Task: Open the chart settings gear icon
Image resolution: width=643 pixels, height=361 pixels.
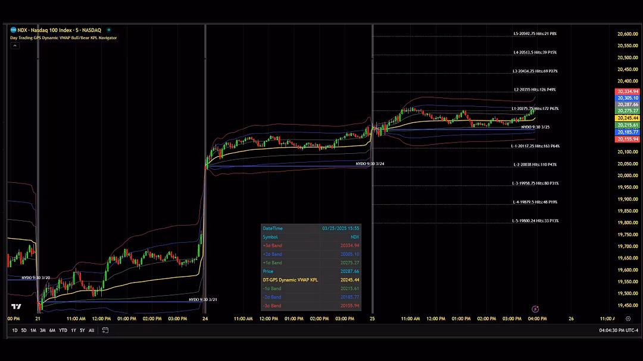Action: point(628,318)
